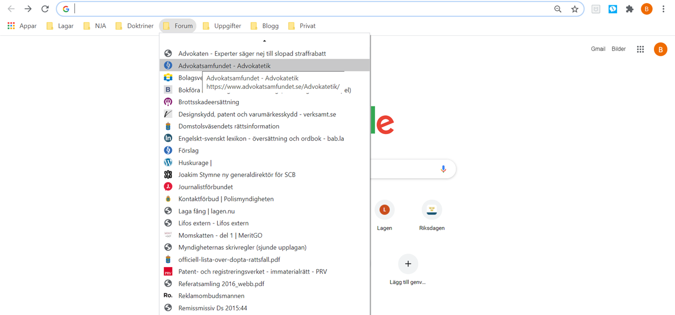Open the Chrome profile avatar B in toolbar

point(647,9)
